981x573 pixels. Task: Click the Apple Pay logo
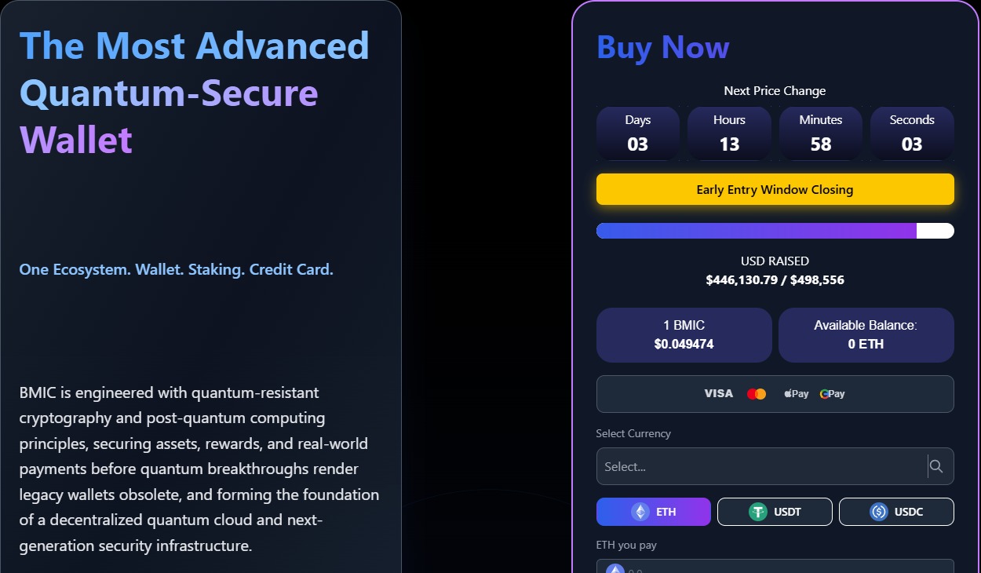coord(796,394)
